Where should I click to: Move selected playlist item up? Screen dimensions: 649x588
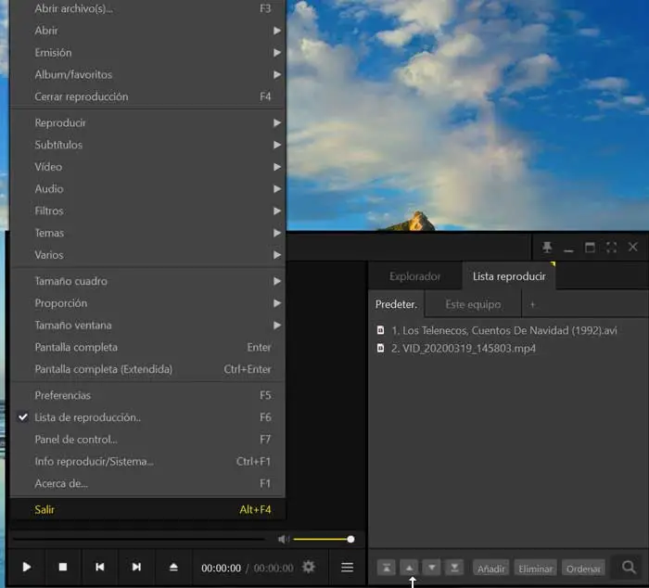click(409, 568)
